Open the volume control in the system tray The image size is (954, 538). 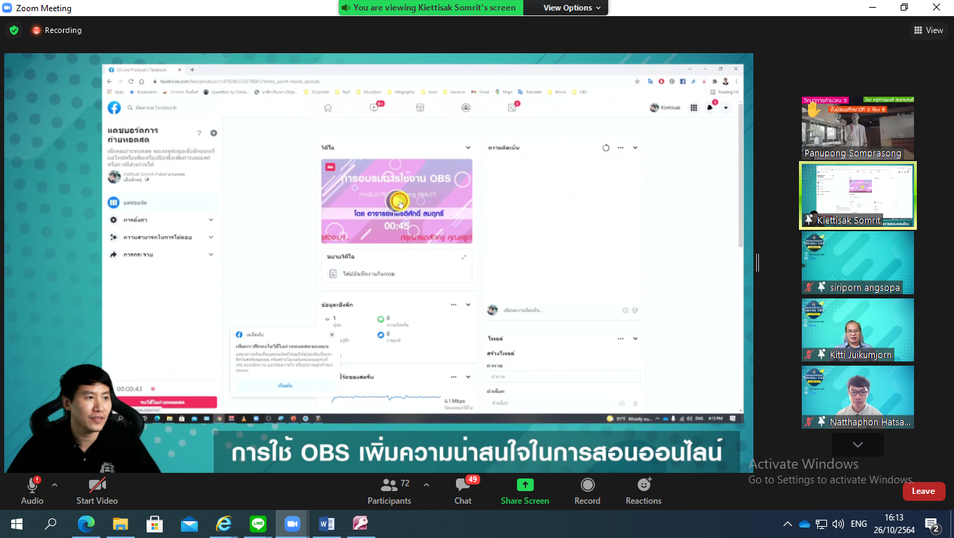pyautogui.click(x=838, y=523)
